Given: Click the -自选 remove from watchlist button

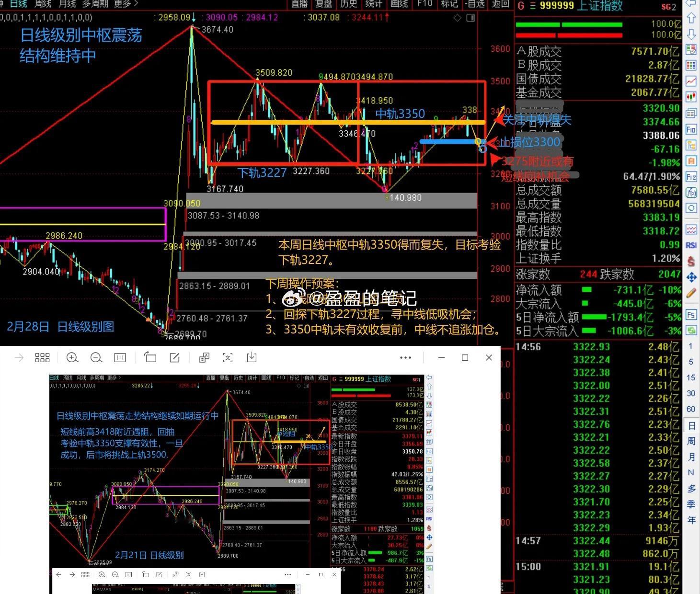Looking at the screenshot, I should pyautogui.click(x=474, y=4).
